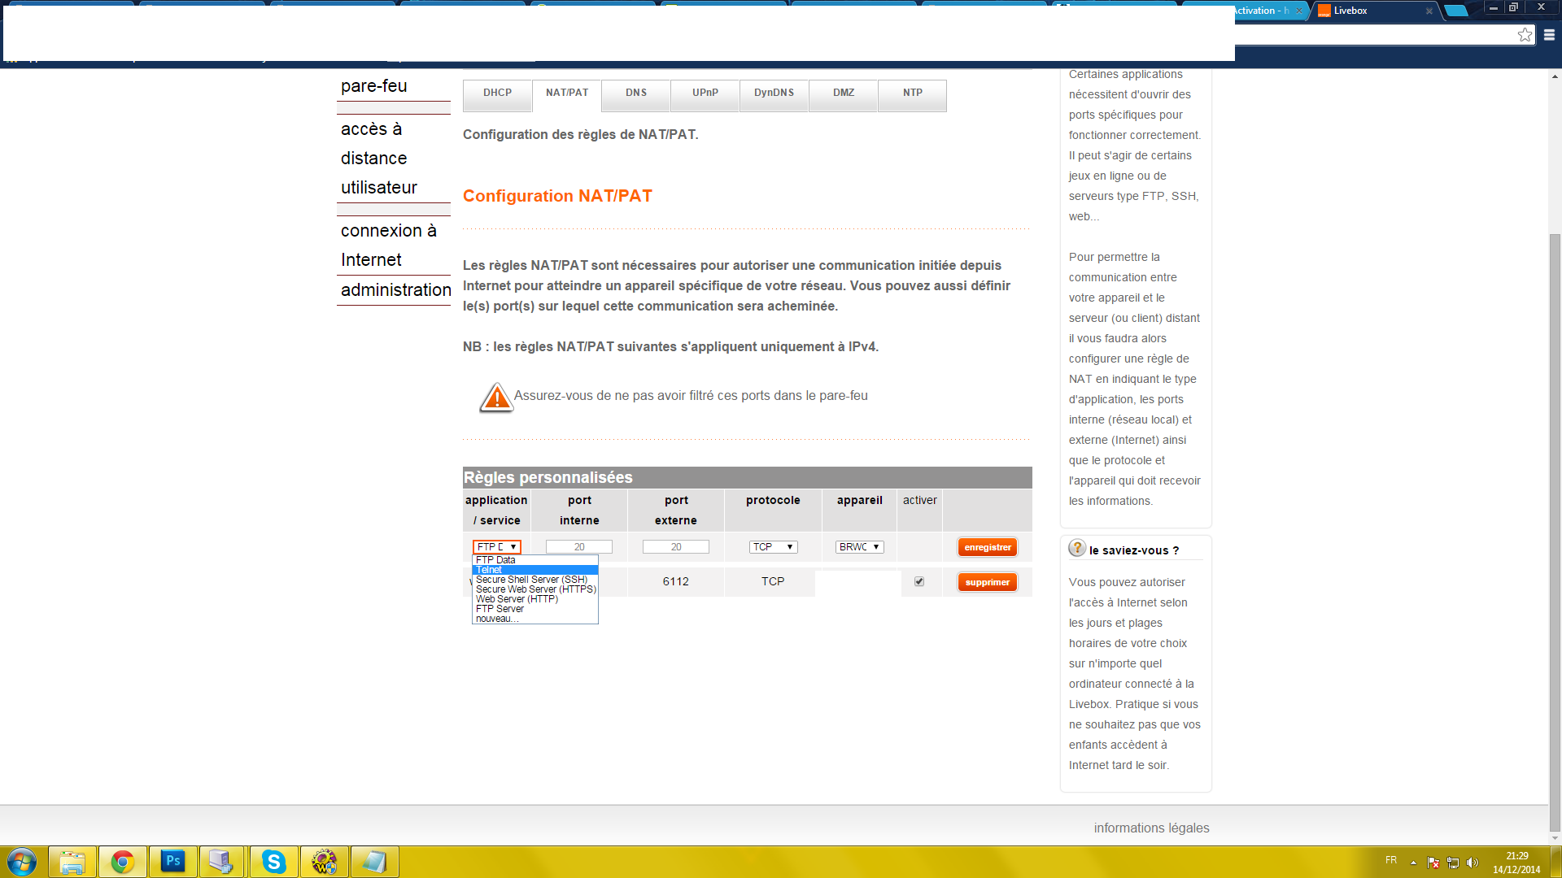Image resolution: width=1562 pixels, height=878 pixels.
Task: Switch to the DynDNS tab
Action: coord(774,94)
